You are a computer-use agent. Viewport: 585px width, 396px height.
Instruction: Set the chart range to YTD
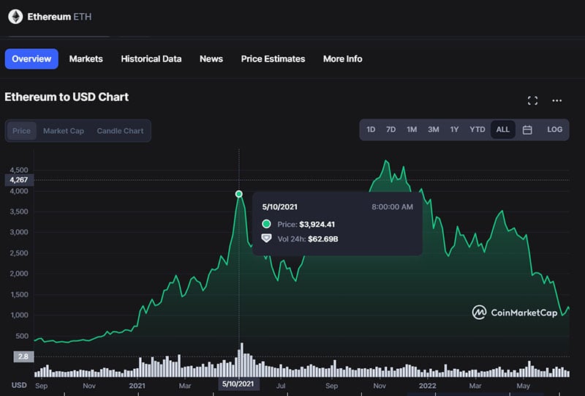(478, 130)
